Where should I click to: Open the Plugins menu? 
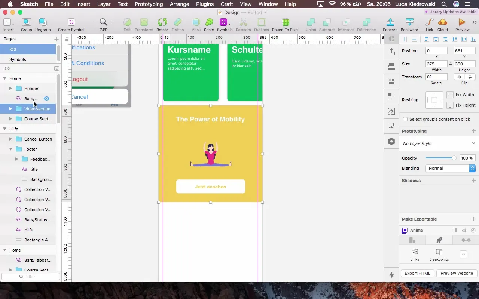point(205,4)
